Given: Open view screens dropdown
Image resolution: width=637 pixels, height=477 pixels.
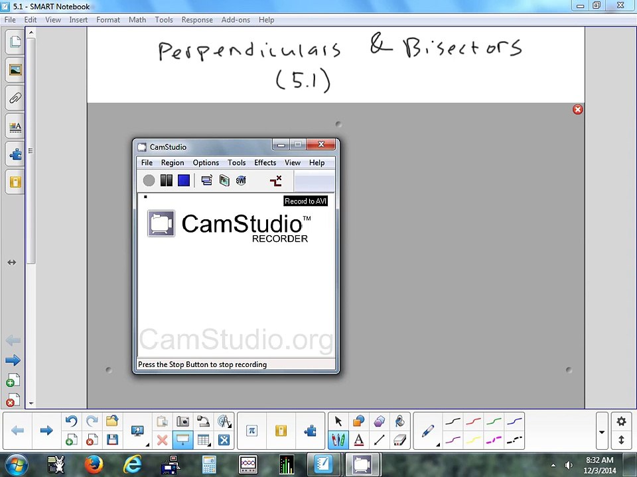Looking at the screenshot, I should coord(138,431).
